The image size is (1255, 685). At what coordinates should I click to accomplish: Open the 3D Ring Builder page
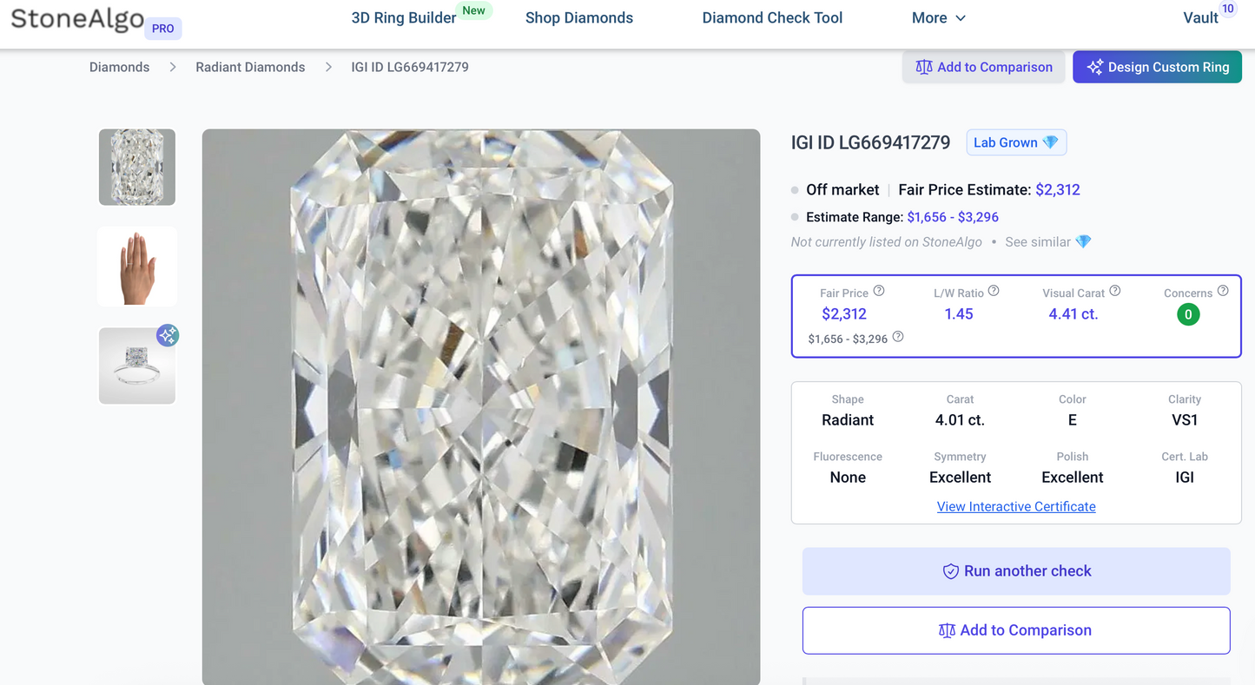pyautogui.click(x=403, y=17)
